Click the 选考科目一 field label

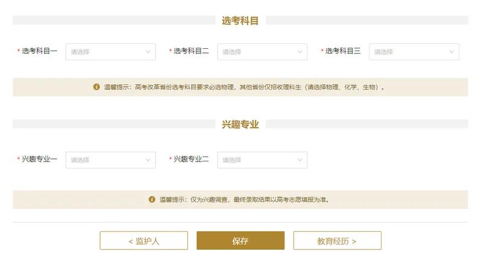(x=40, y=51)
